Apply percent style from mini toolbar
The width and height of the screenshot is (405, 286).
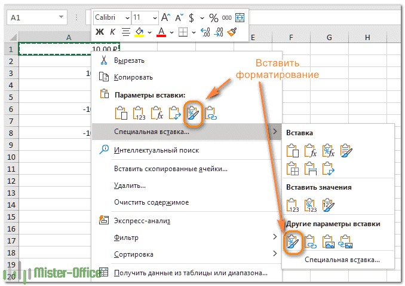[x=213, y=17]
